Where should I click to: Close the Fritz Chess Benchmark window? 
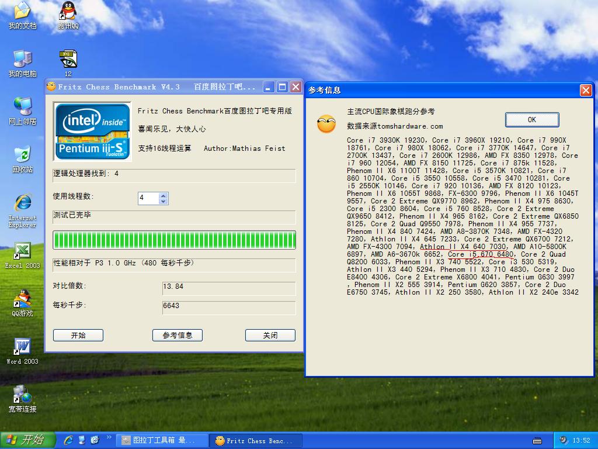point(296,87)
